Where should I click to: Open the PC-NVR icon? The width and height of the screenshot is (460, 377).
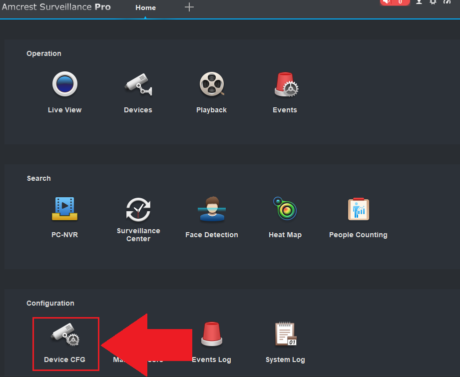click(65, 209)
